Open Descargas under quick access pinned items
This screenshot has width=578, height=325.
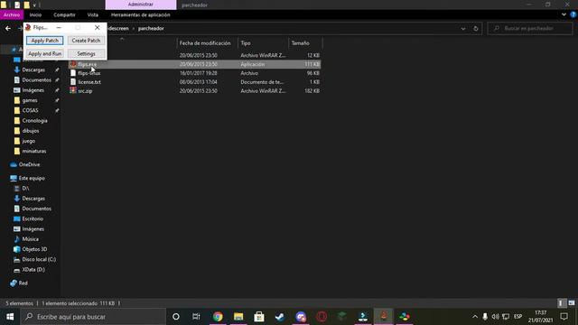pyautogui.click(x=33, y=70)
